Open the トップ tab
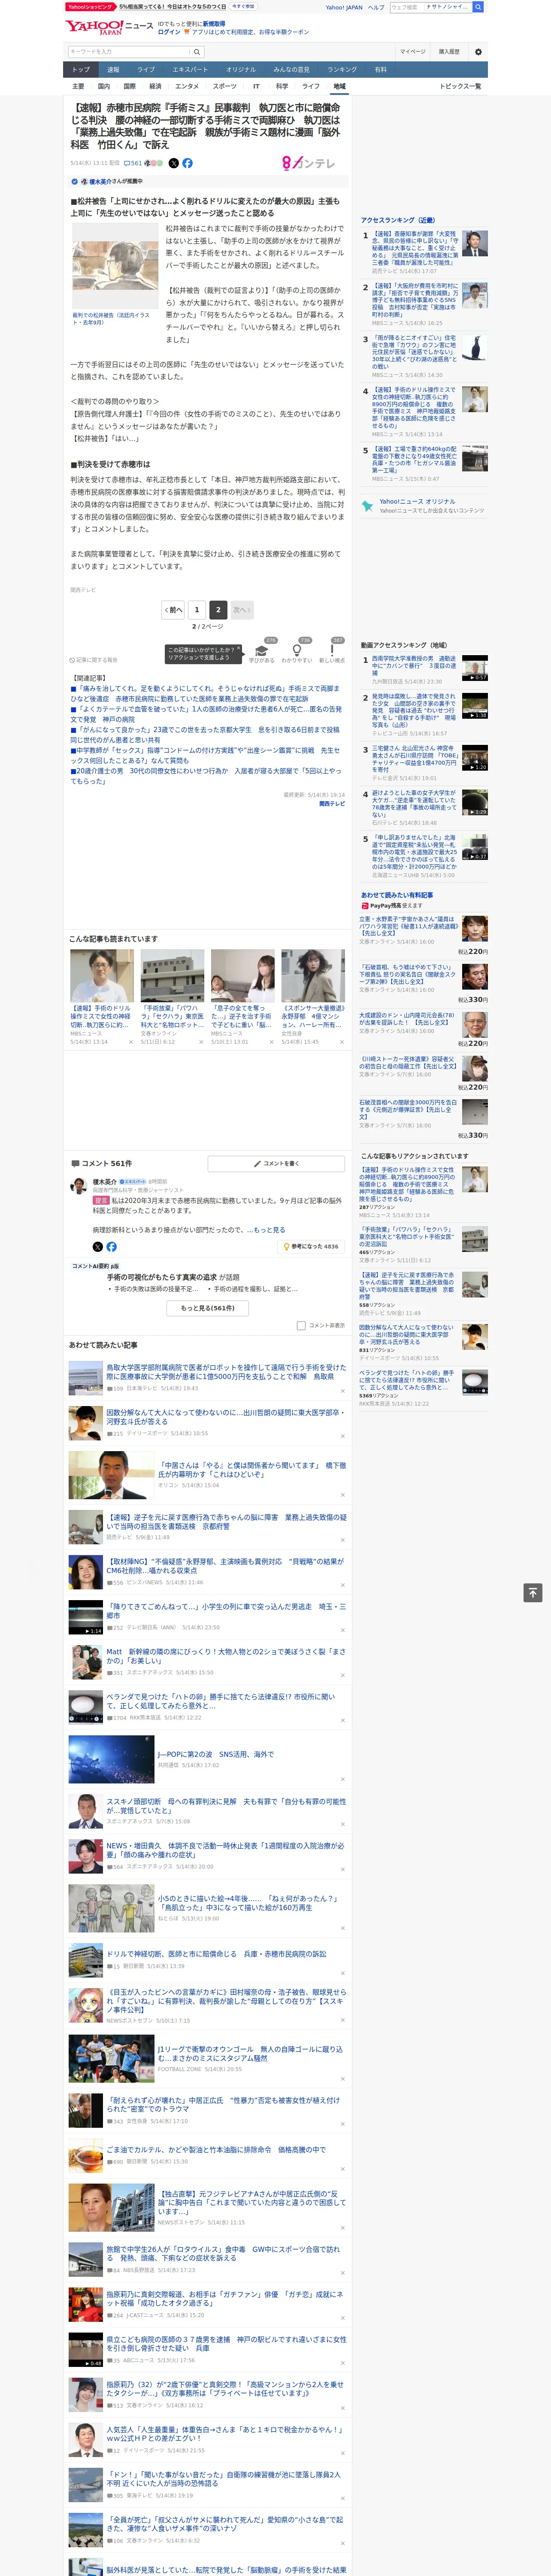This screenshot has width=551, height=2576. point(81,70)
